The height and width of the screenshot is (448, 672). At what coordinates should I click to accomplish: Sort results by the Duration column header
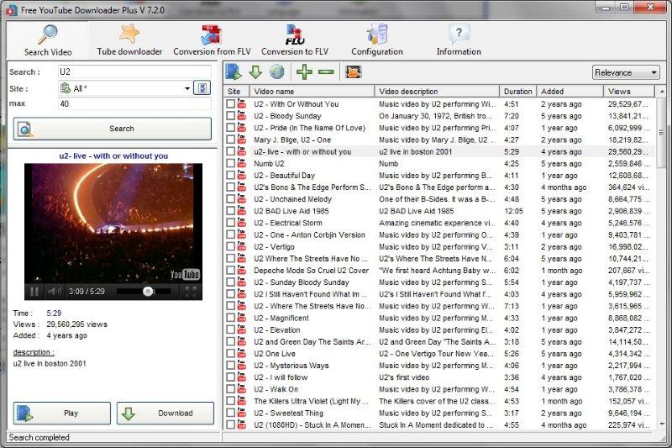point(518,91)
